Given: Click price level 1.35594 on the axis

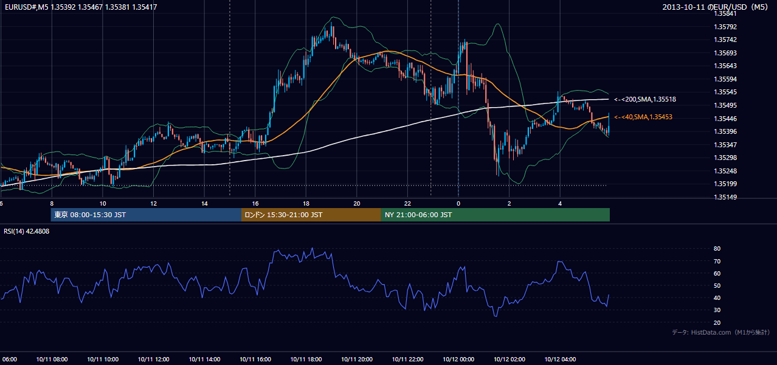Looking at the screenshot, I should (725, 79).
